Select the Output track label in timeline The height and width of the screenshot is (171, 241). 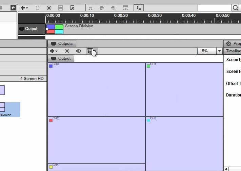click(x=31, y=29)
